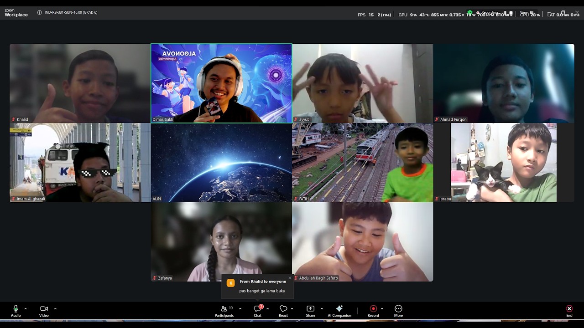
Task: Click the CPU usage readout in the overlay
Action: (x=530, y=15)
